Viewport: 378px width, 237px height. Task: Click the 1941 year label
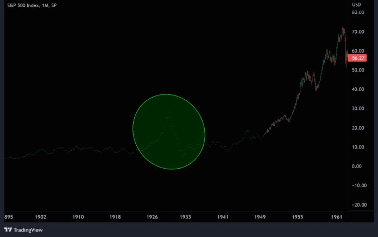click(x=223, y=217)
